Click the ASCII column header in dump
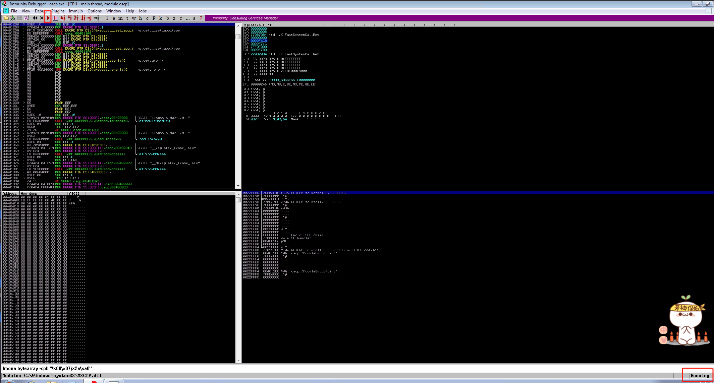 [77, 193]
